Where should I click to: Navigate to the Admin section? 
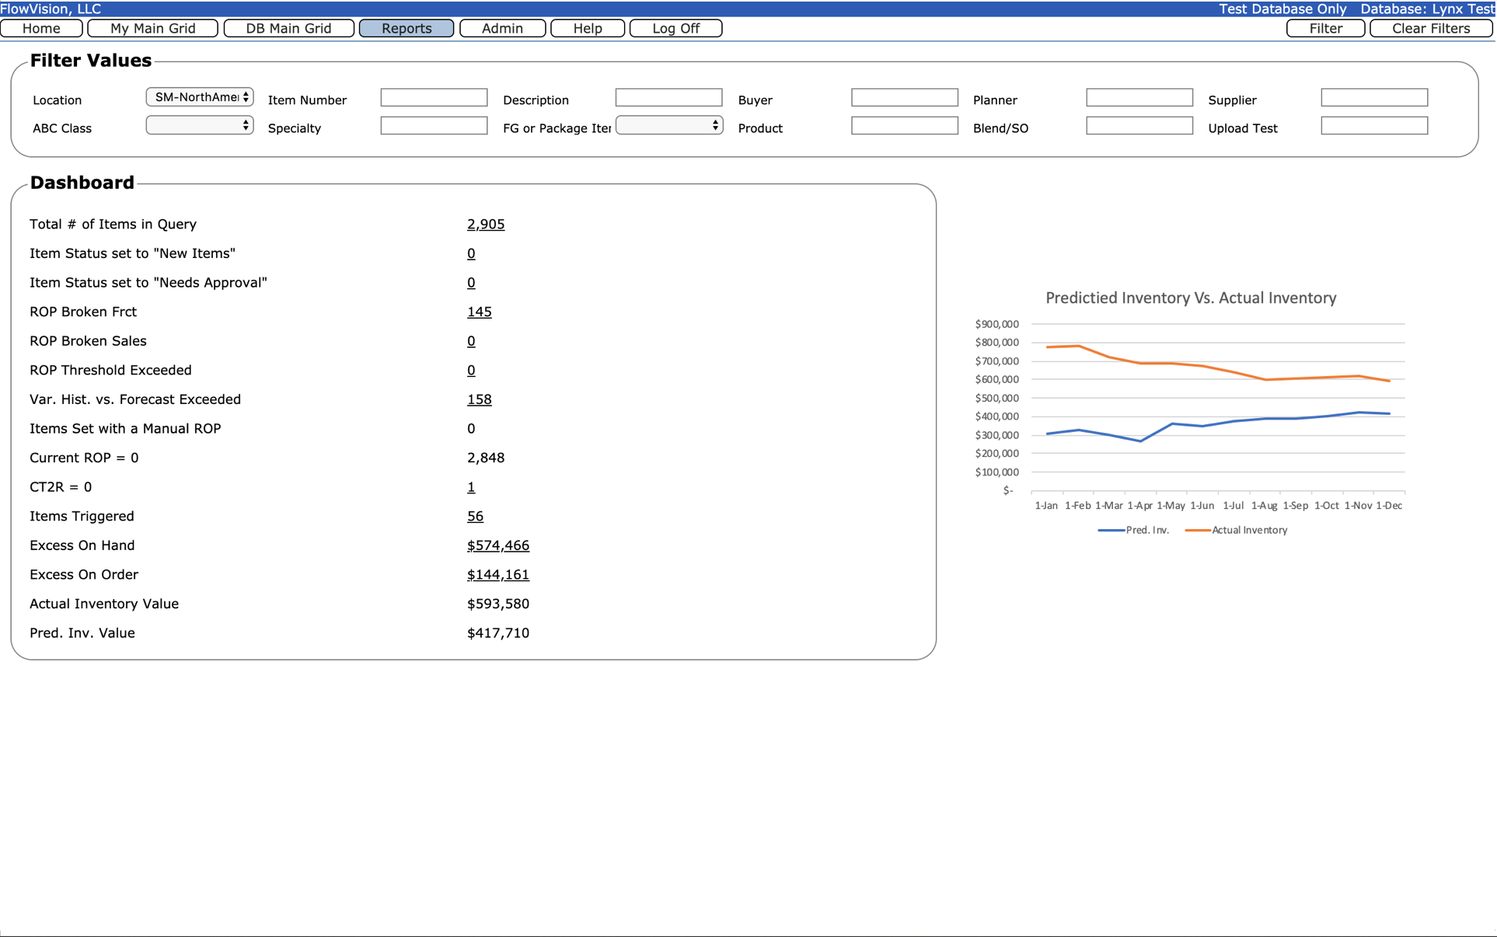point(502,28)
